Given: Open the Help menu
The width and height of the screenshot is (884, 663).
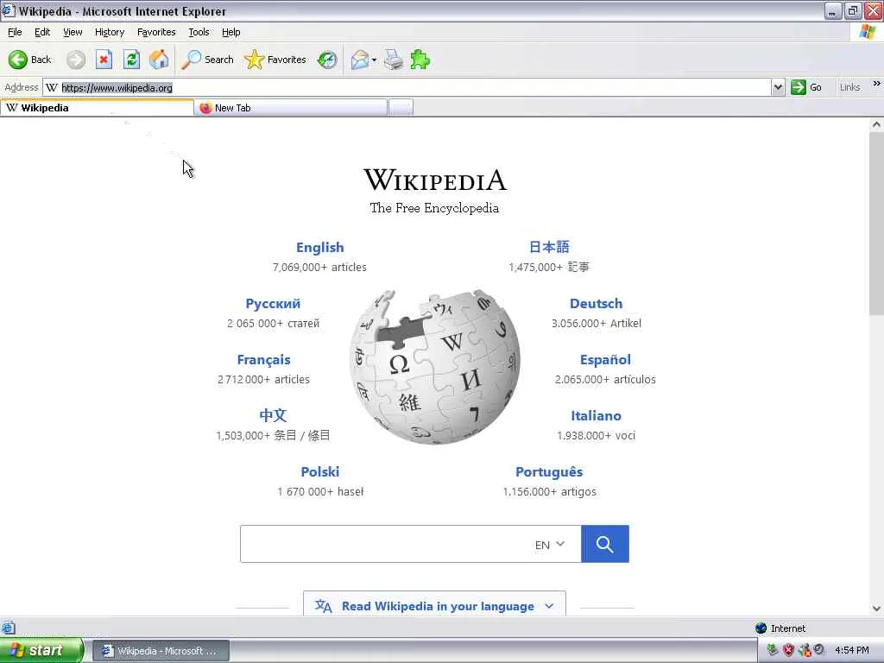Looking at the screenshot, I should [x=230, y=32].
